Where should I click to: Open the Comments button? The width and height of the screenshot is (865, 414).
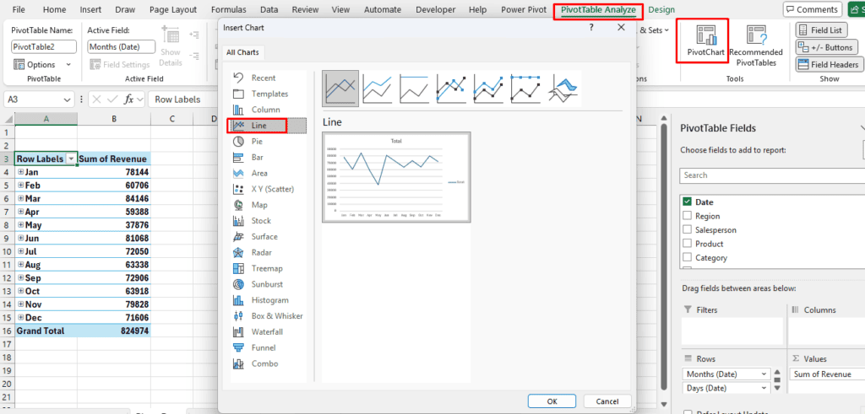pyautogui.click(x=813, y=9)
